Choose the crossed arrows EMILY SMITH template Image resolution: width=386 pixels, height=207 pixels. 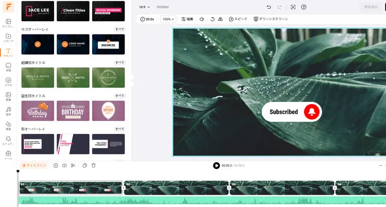point(73,78)
